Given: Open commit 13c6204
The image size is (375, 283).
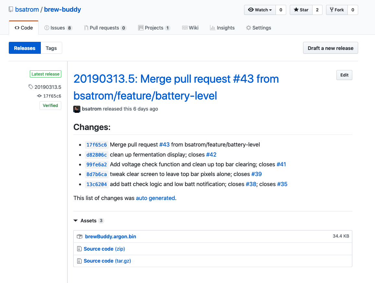Looking at the screenshot, I should [97, 184].
